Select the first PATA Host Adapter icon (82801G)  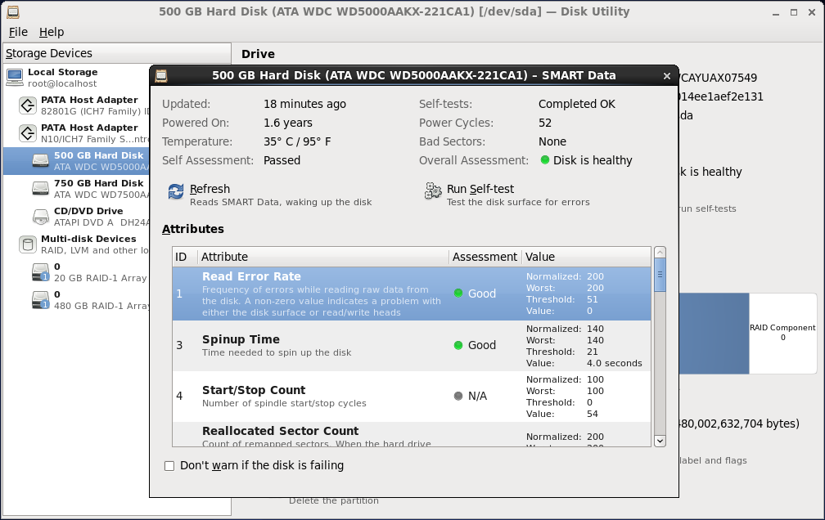click(x=27, y=105)
